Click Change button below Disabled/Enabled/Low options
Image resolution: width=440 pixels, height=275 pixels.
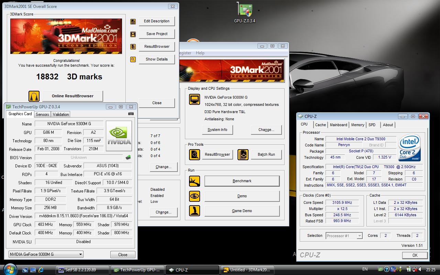tap(163, 212)
